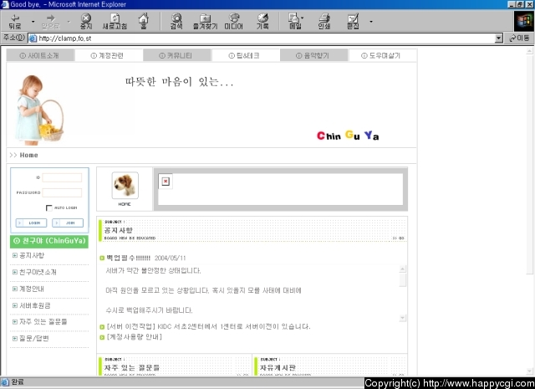
Task: Click the 자유게시판 board heading
Action: pos(278,368)
